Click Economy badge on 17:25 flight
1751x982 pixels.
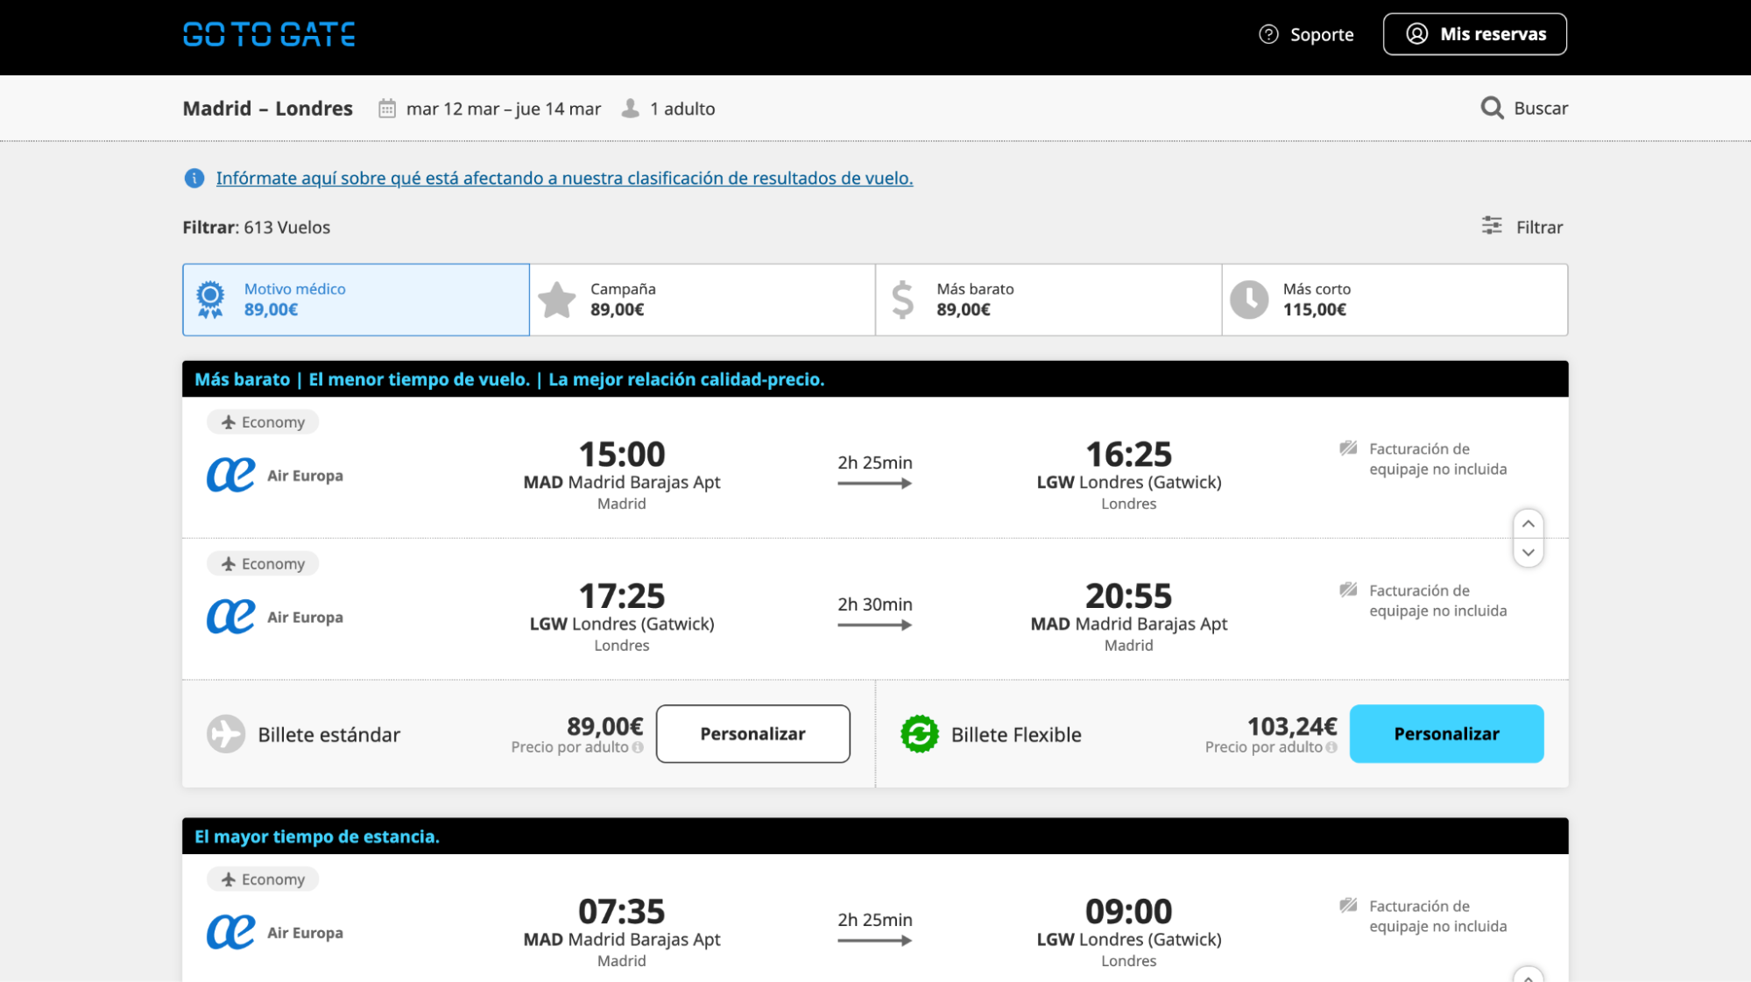pos(263,564)
